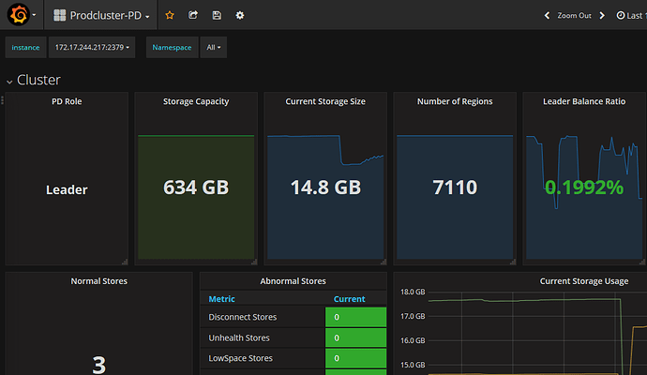Open the Namespace All dropdown
This screenshot has width=647, height=375.
click(x=213, y=47)
